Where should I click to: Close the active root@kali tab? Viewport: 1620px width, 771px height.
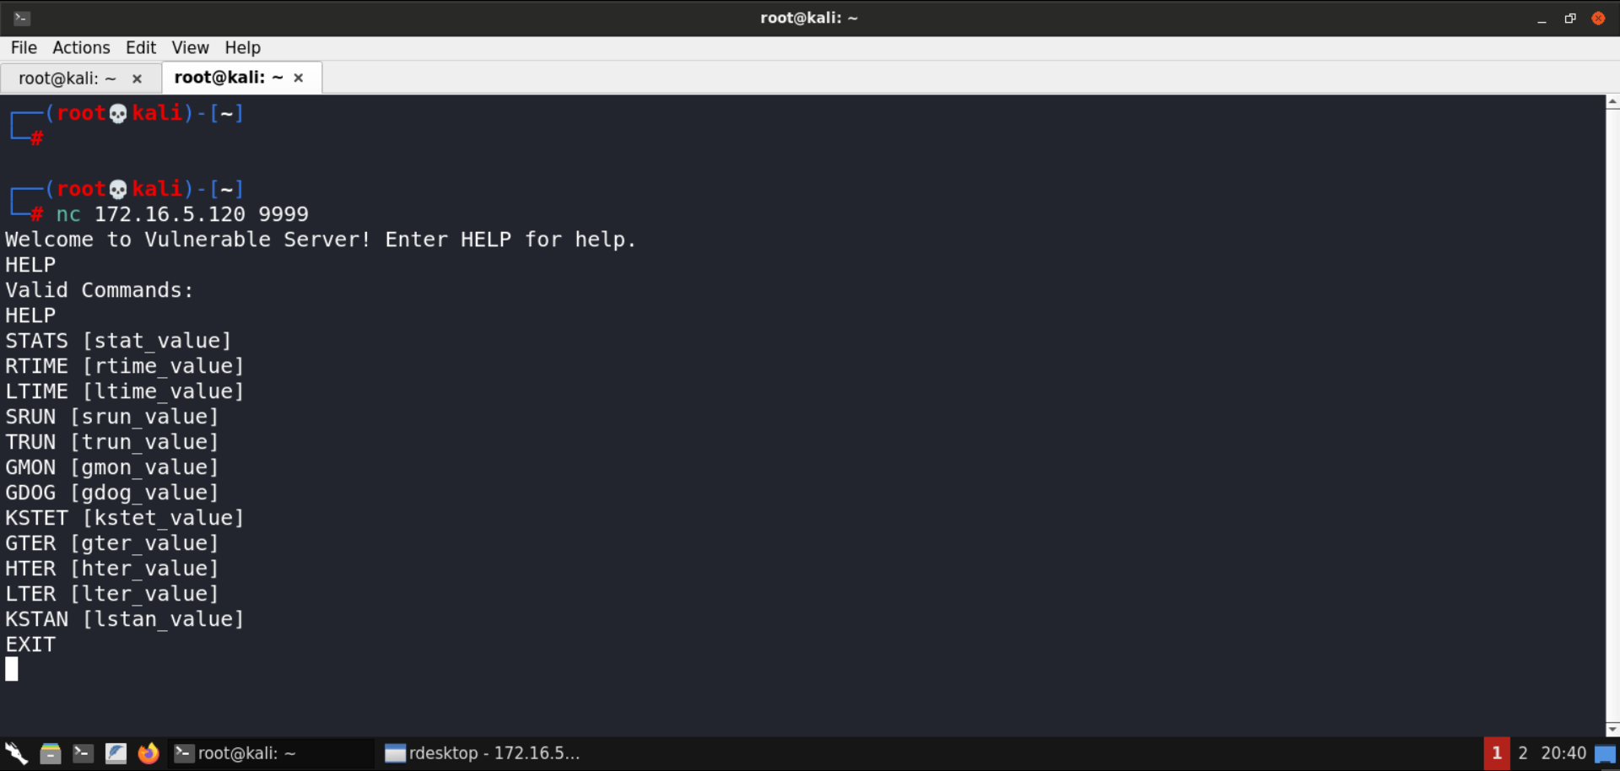(x=299, y=78)
